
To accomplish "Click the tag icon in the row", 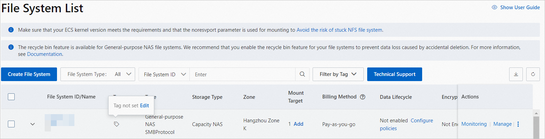I will pyautogui.click(x=116, y=124).
